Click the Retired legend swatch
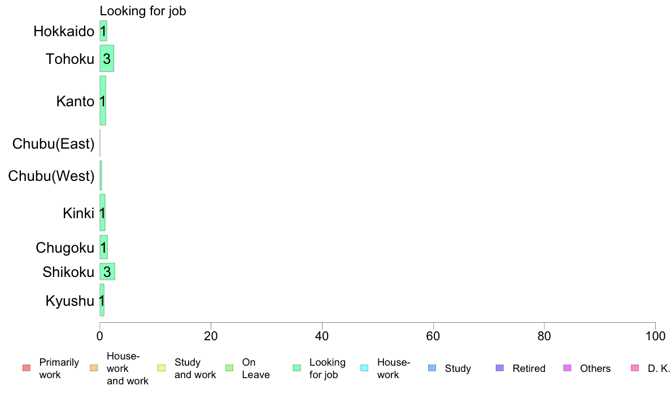The height and width of the screenshot is (416, 671). pyautogui.click(x=500, y=368)
